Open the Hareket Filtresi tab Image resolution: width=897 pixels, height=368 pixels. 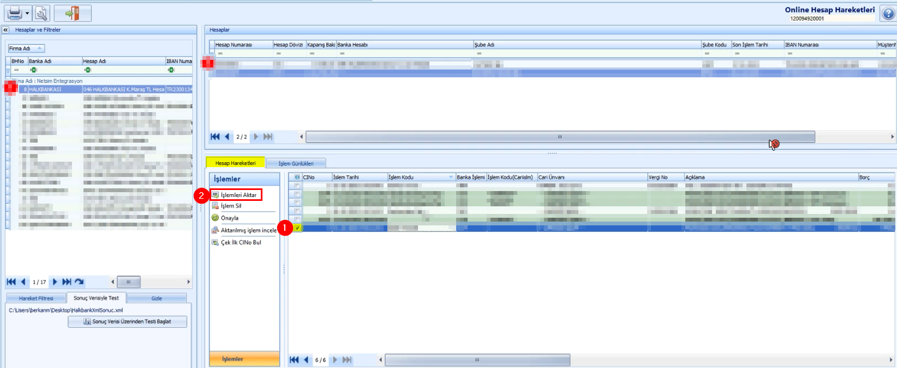pos(36,298)
